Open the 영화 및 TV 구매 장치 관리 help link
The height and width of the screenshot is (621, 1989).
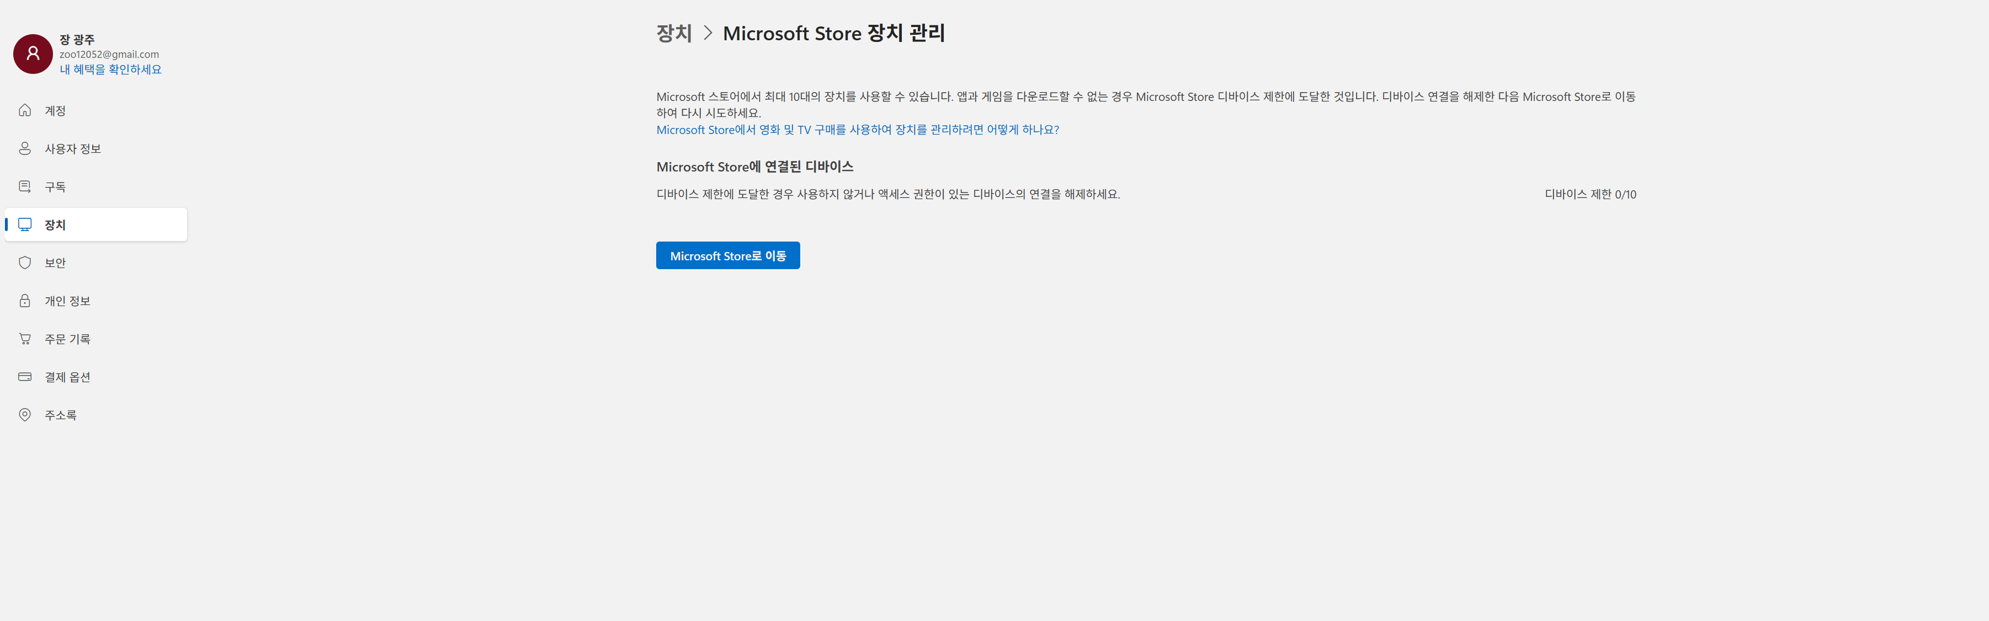pyautogui.click(x=858, y=130)
